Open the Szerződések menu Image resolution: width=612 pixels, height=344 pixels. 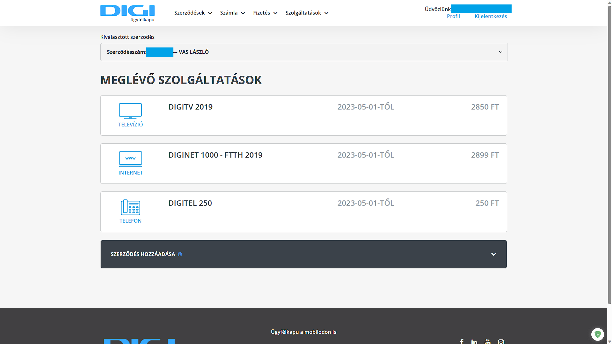(193, 13)
